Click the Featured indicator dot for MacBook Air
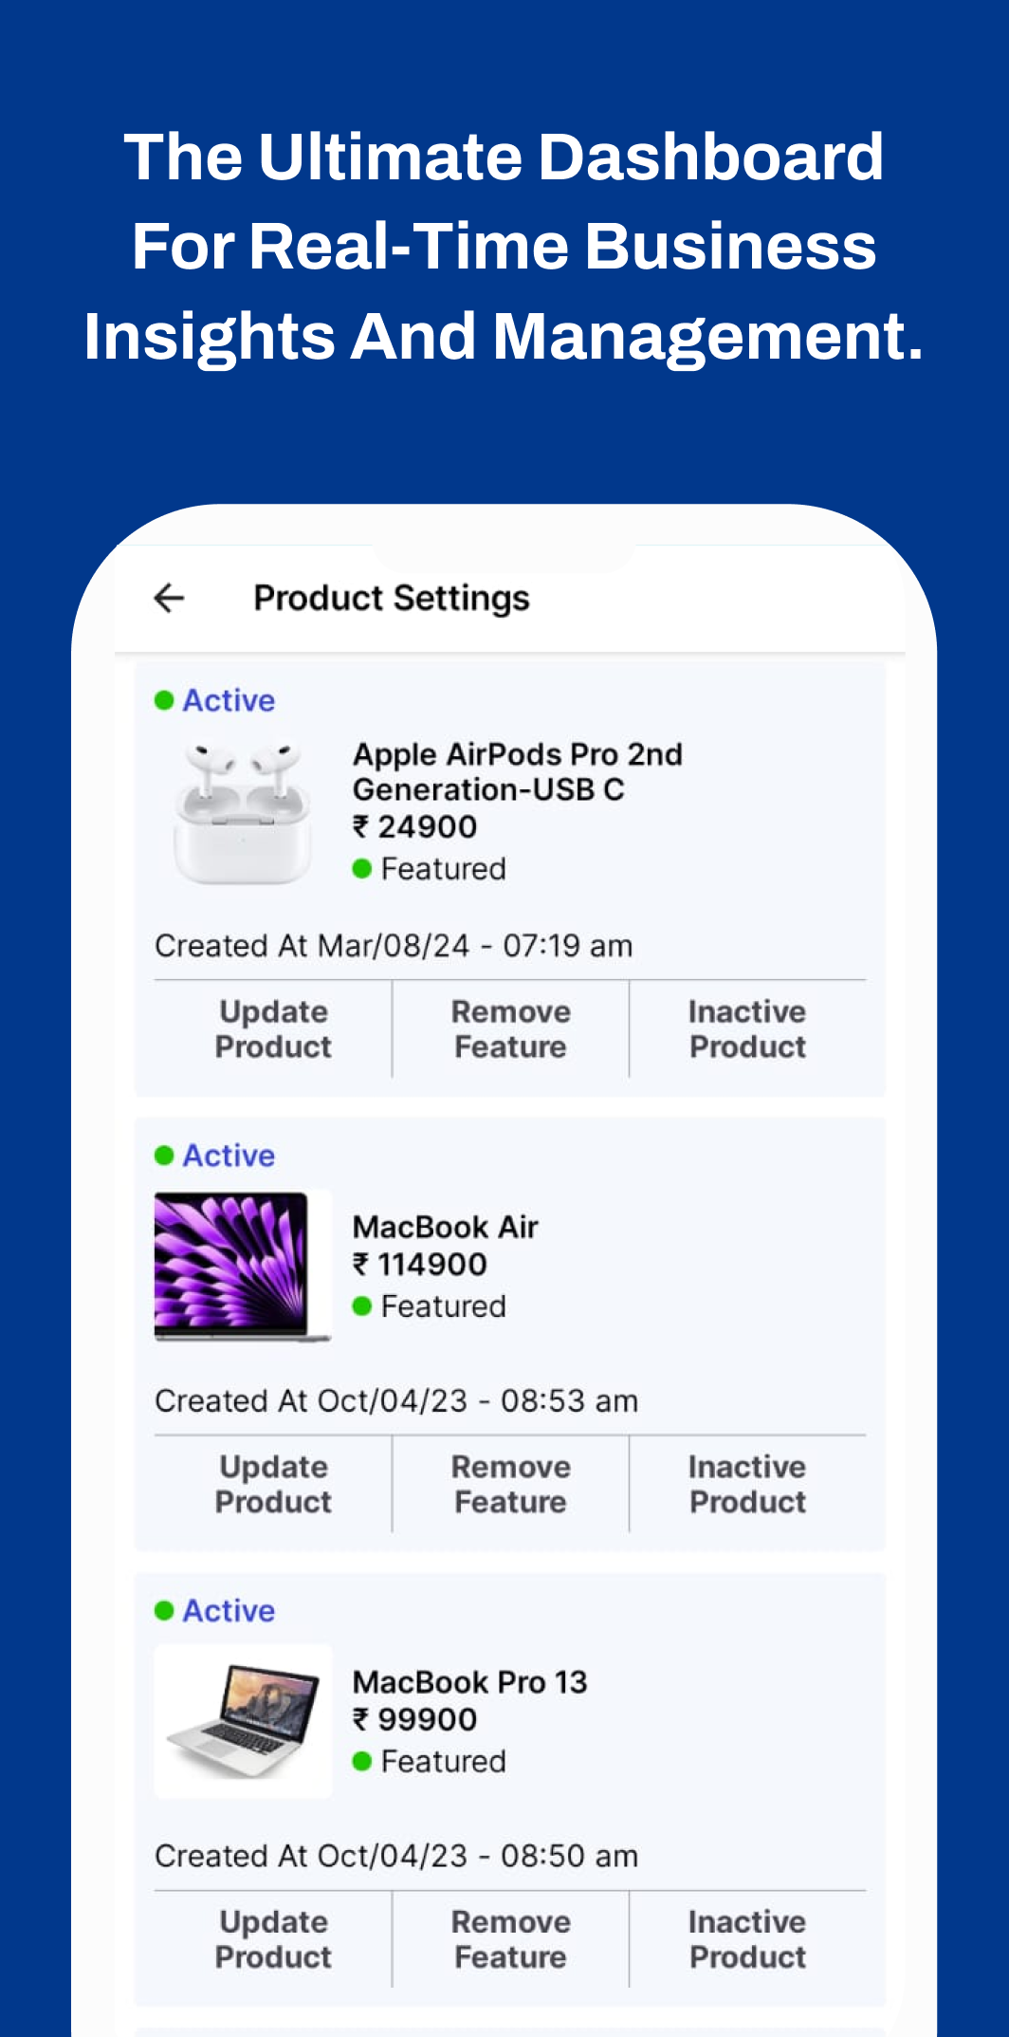This screenshot has width=1009, height=2037. tap(364, 1306)
